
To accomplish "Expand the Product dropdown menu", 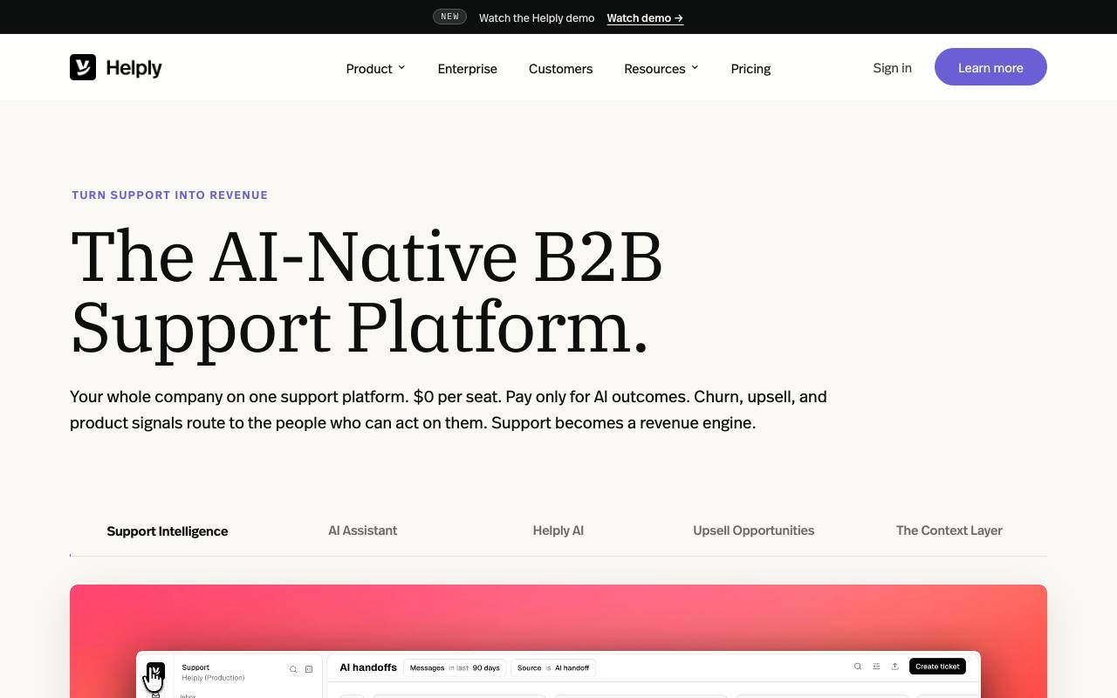I will pyautogui.click(x=376, y=68).
